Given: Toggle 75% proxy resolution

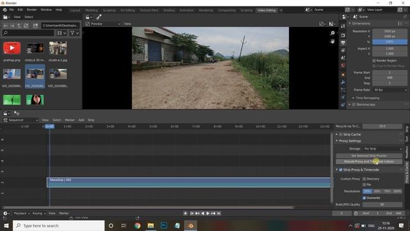Looking at the screenshot, I should pos(387,191).
